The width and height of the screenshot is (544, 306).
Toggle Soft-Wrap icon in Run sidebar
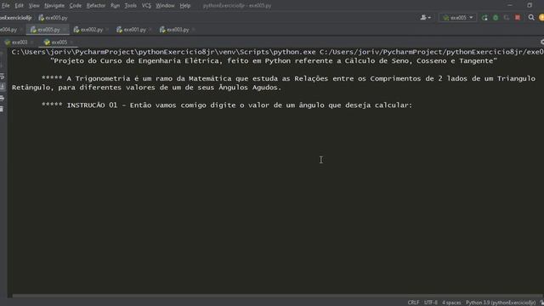click(3, 76)
